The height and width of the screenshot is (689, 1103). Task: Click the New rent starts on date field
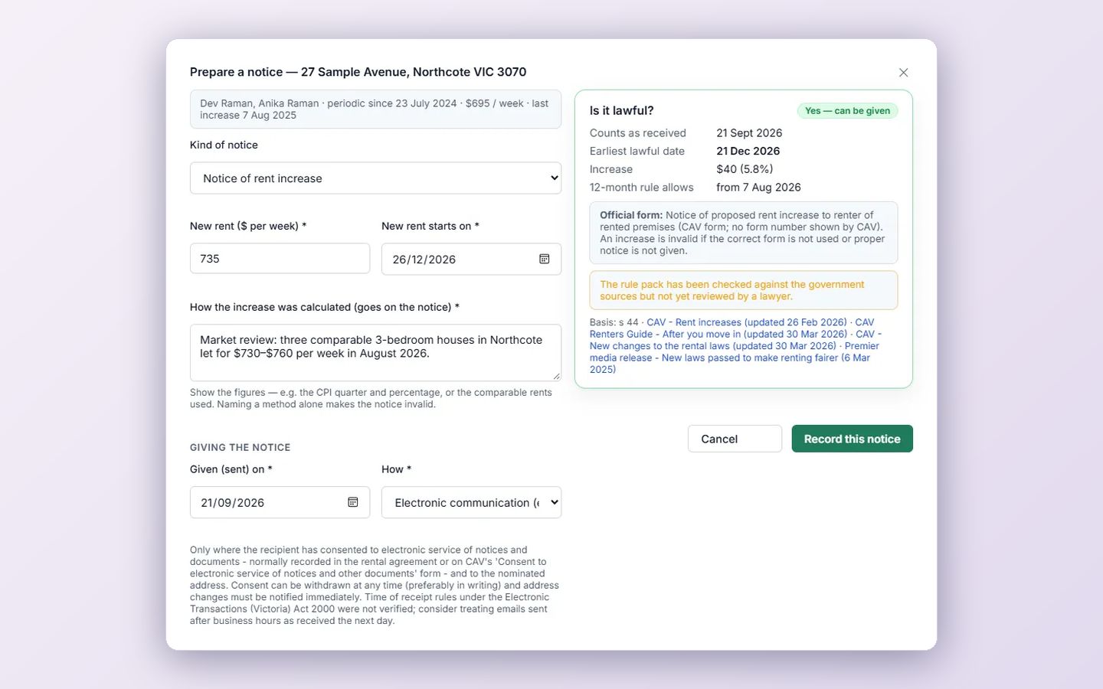(x=471, y=259)
